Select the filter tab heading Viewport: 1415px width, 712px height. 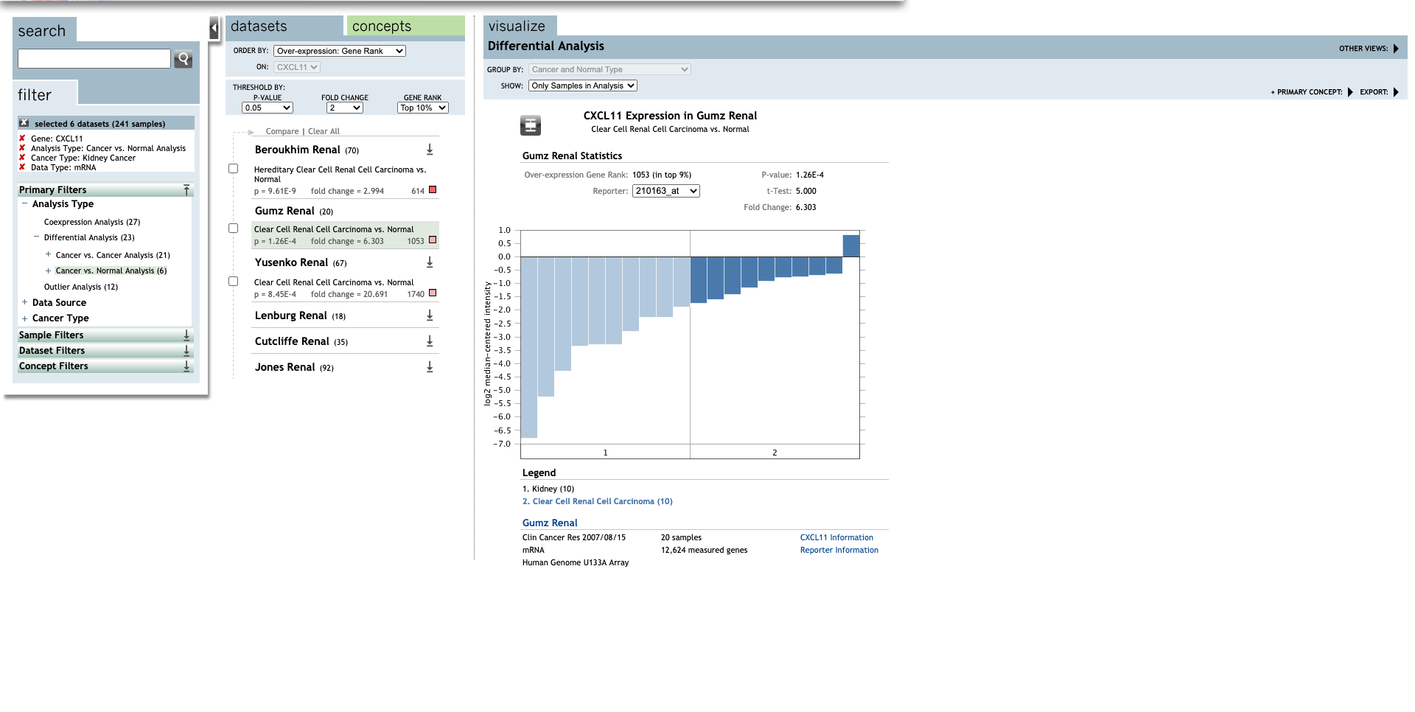tap(44, 94)
